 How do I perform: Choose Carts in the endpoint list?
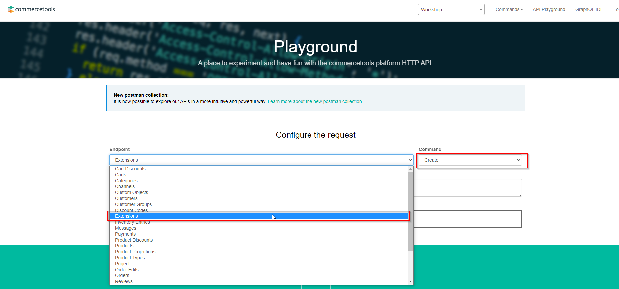tap(121, 175)
